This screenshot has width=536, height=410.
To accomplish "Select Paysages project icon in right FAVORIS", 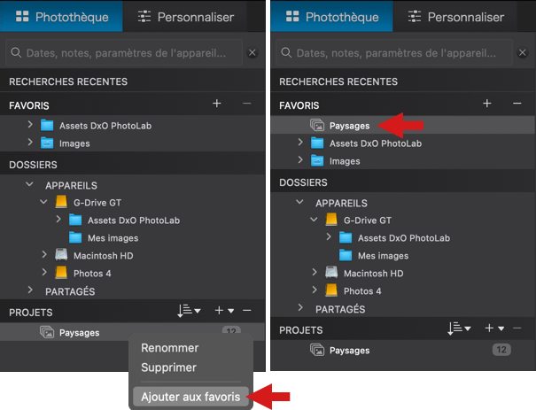I will 317,126.
